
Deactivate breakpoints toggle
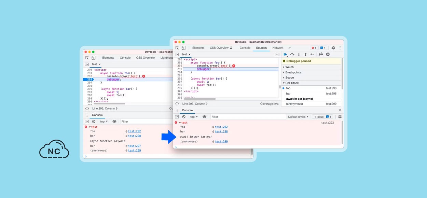[x=321, y=54]
